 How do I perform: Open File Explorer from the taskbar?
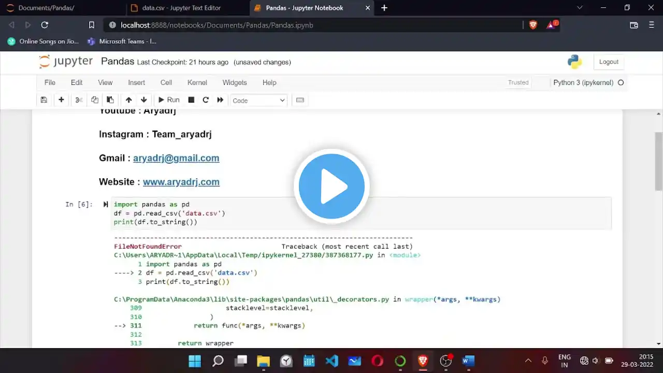click(x=263, y=361)
